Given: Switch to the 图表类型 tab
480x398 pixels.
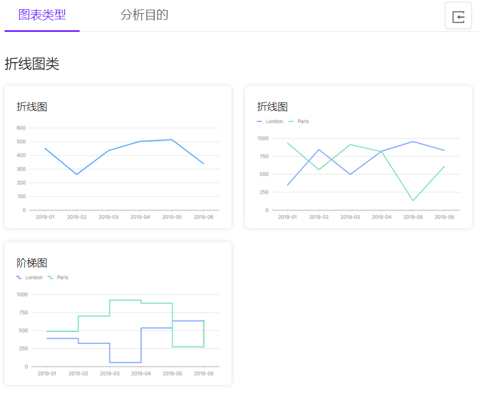Looking at the screenshot, I should click(42, 15).
